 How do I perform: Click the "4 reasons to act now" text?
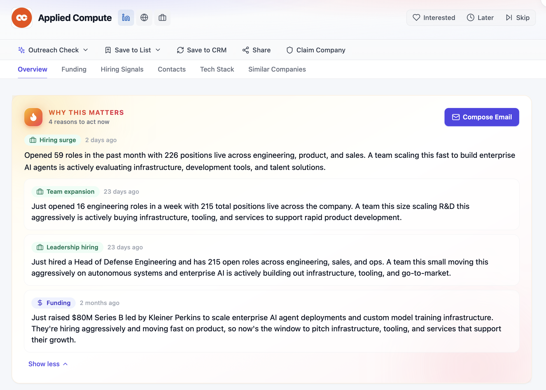(79, 122)
